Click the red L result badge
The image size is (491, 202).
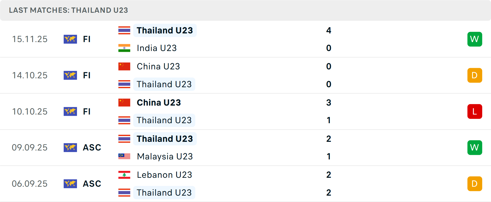[475, 111]
